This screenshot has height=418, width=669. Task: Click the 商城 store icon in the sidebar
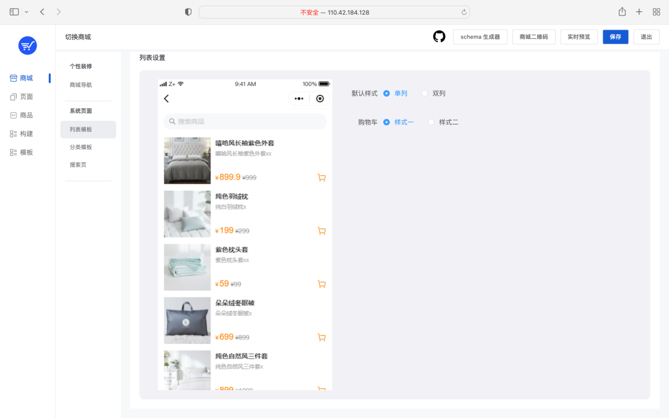(x=13, y=78)
